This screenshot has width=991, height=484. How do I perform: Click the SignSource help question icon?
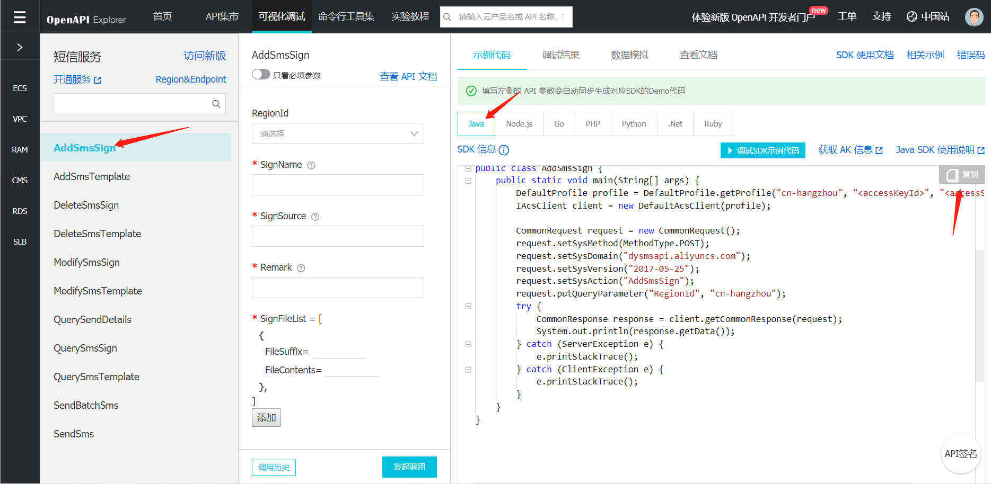click(315, 217)
